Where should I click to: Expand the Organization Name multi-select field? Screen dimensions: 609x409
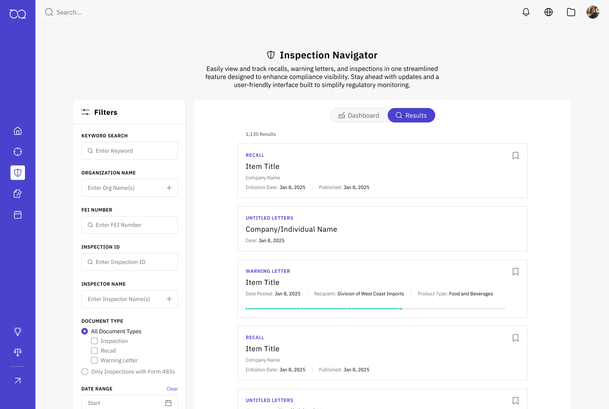(169, 187)
